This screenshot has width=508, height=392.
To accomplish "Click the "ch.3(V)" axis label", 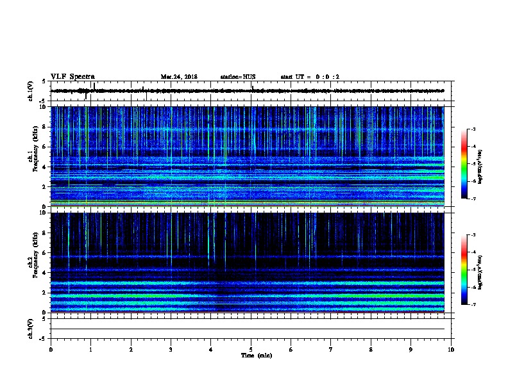I will click(30, 329).
